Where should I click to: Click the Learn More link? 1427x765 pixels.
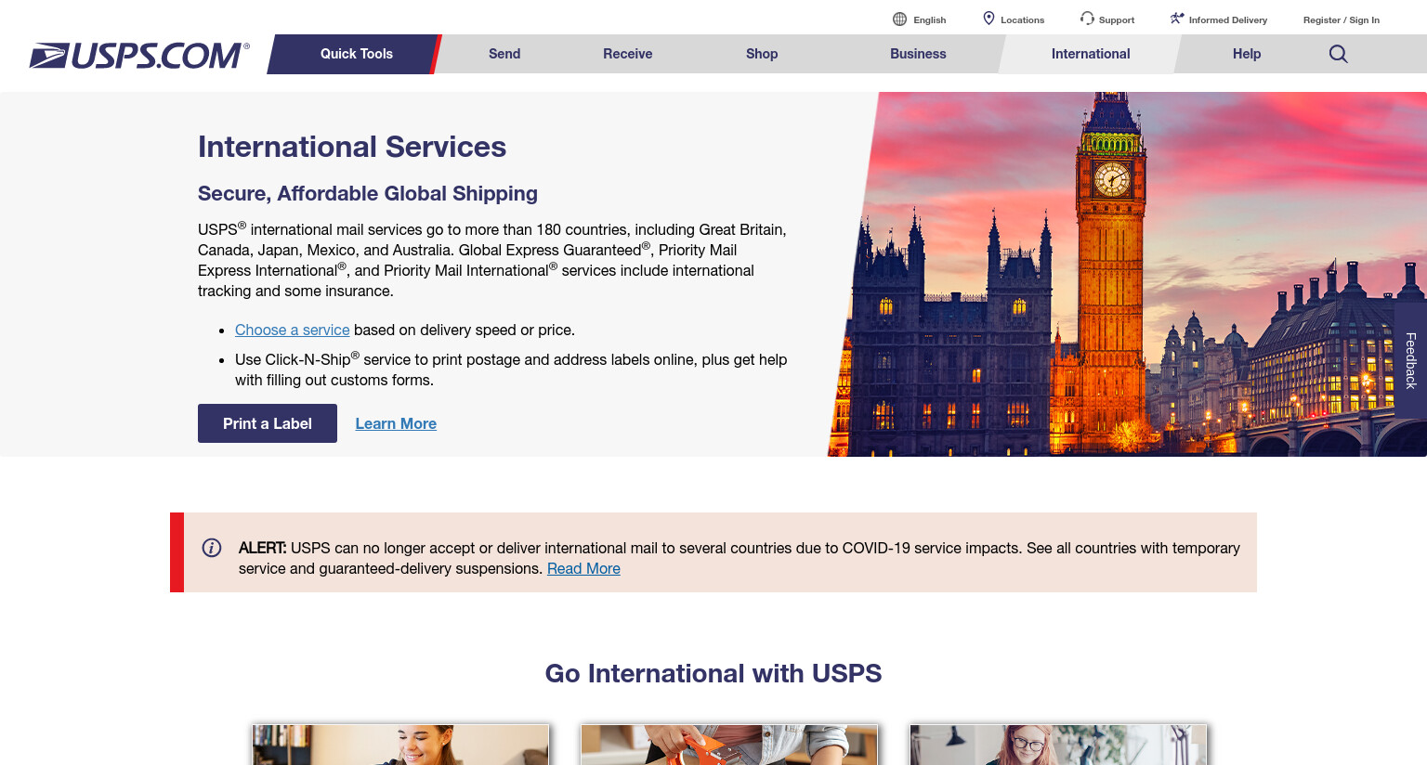pos(396,423)
